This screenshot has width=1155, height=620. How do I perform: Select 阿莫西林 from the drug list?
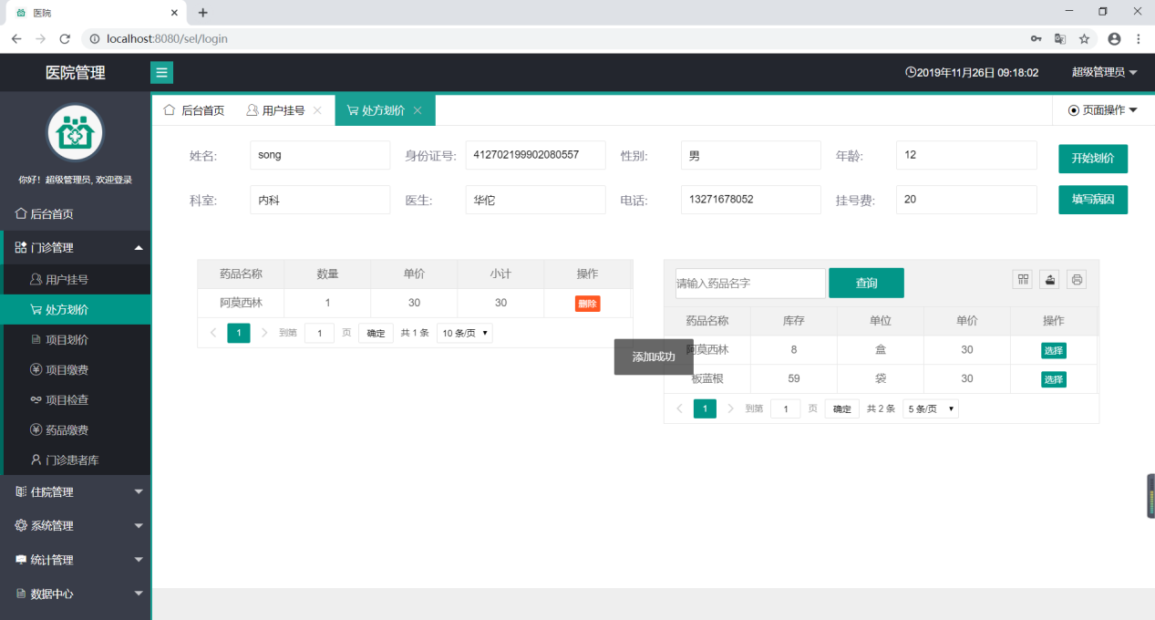[1054, 350]
